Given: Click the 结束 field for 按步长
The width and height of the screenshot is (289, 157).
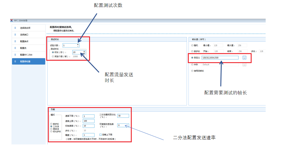Looking at the screenshot, I should coord(242,51).
